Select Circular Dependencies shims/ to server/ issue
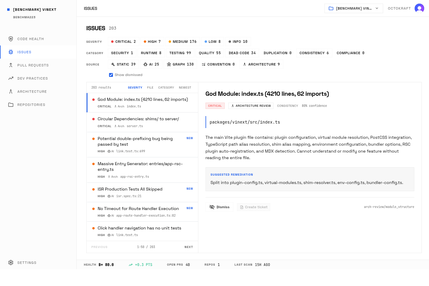This screenshot has height=286, width=429. pyautogui.click(x=142, y=122)
